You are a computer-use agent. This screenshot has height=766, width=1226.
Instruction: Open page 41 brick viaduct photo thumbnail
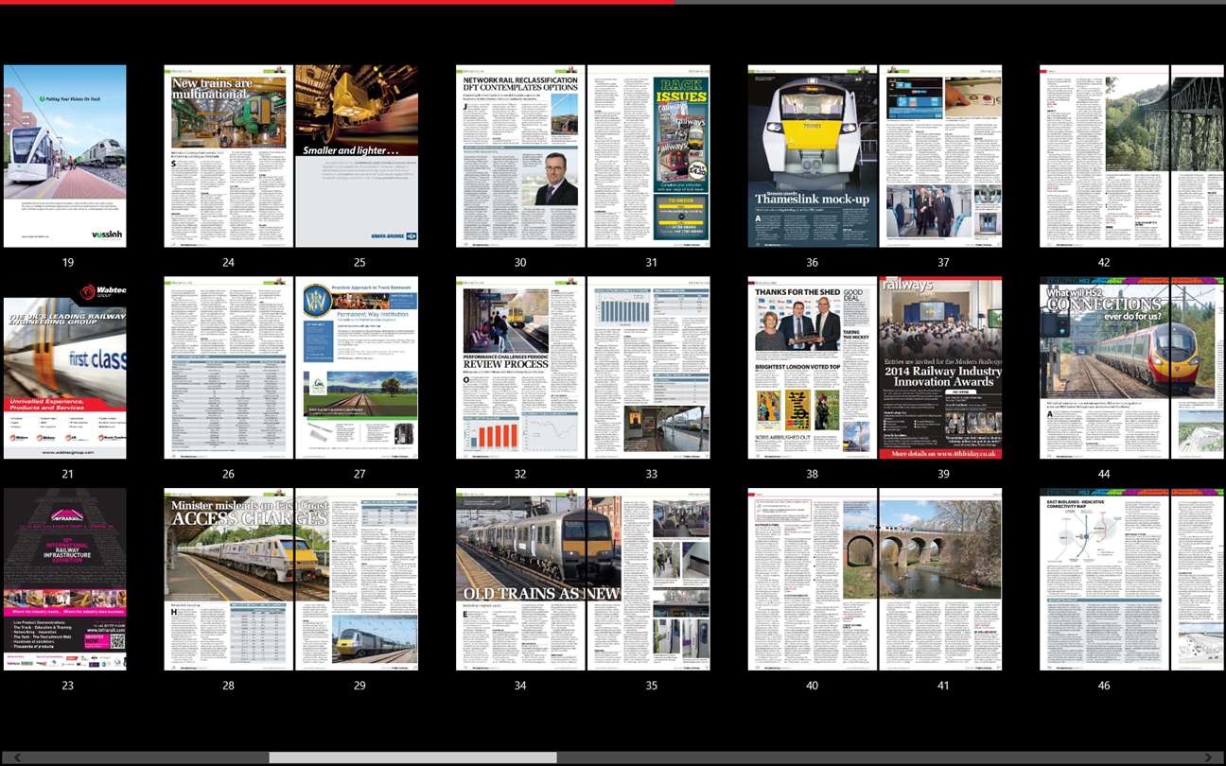click(940, 580)
